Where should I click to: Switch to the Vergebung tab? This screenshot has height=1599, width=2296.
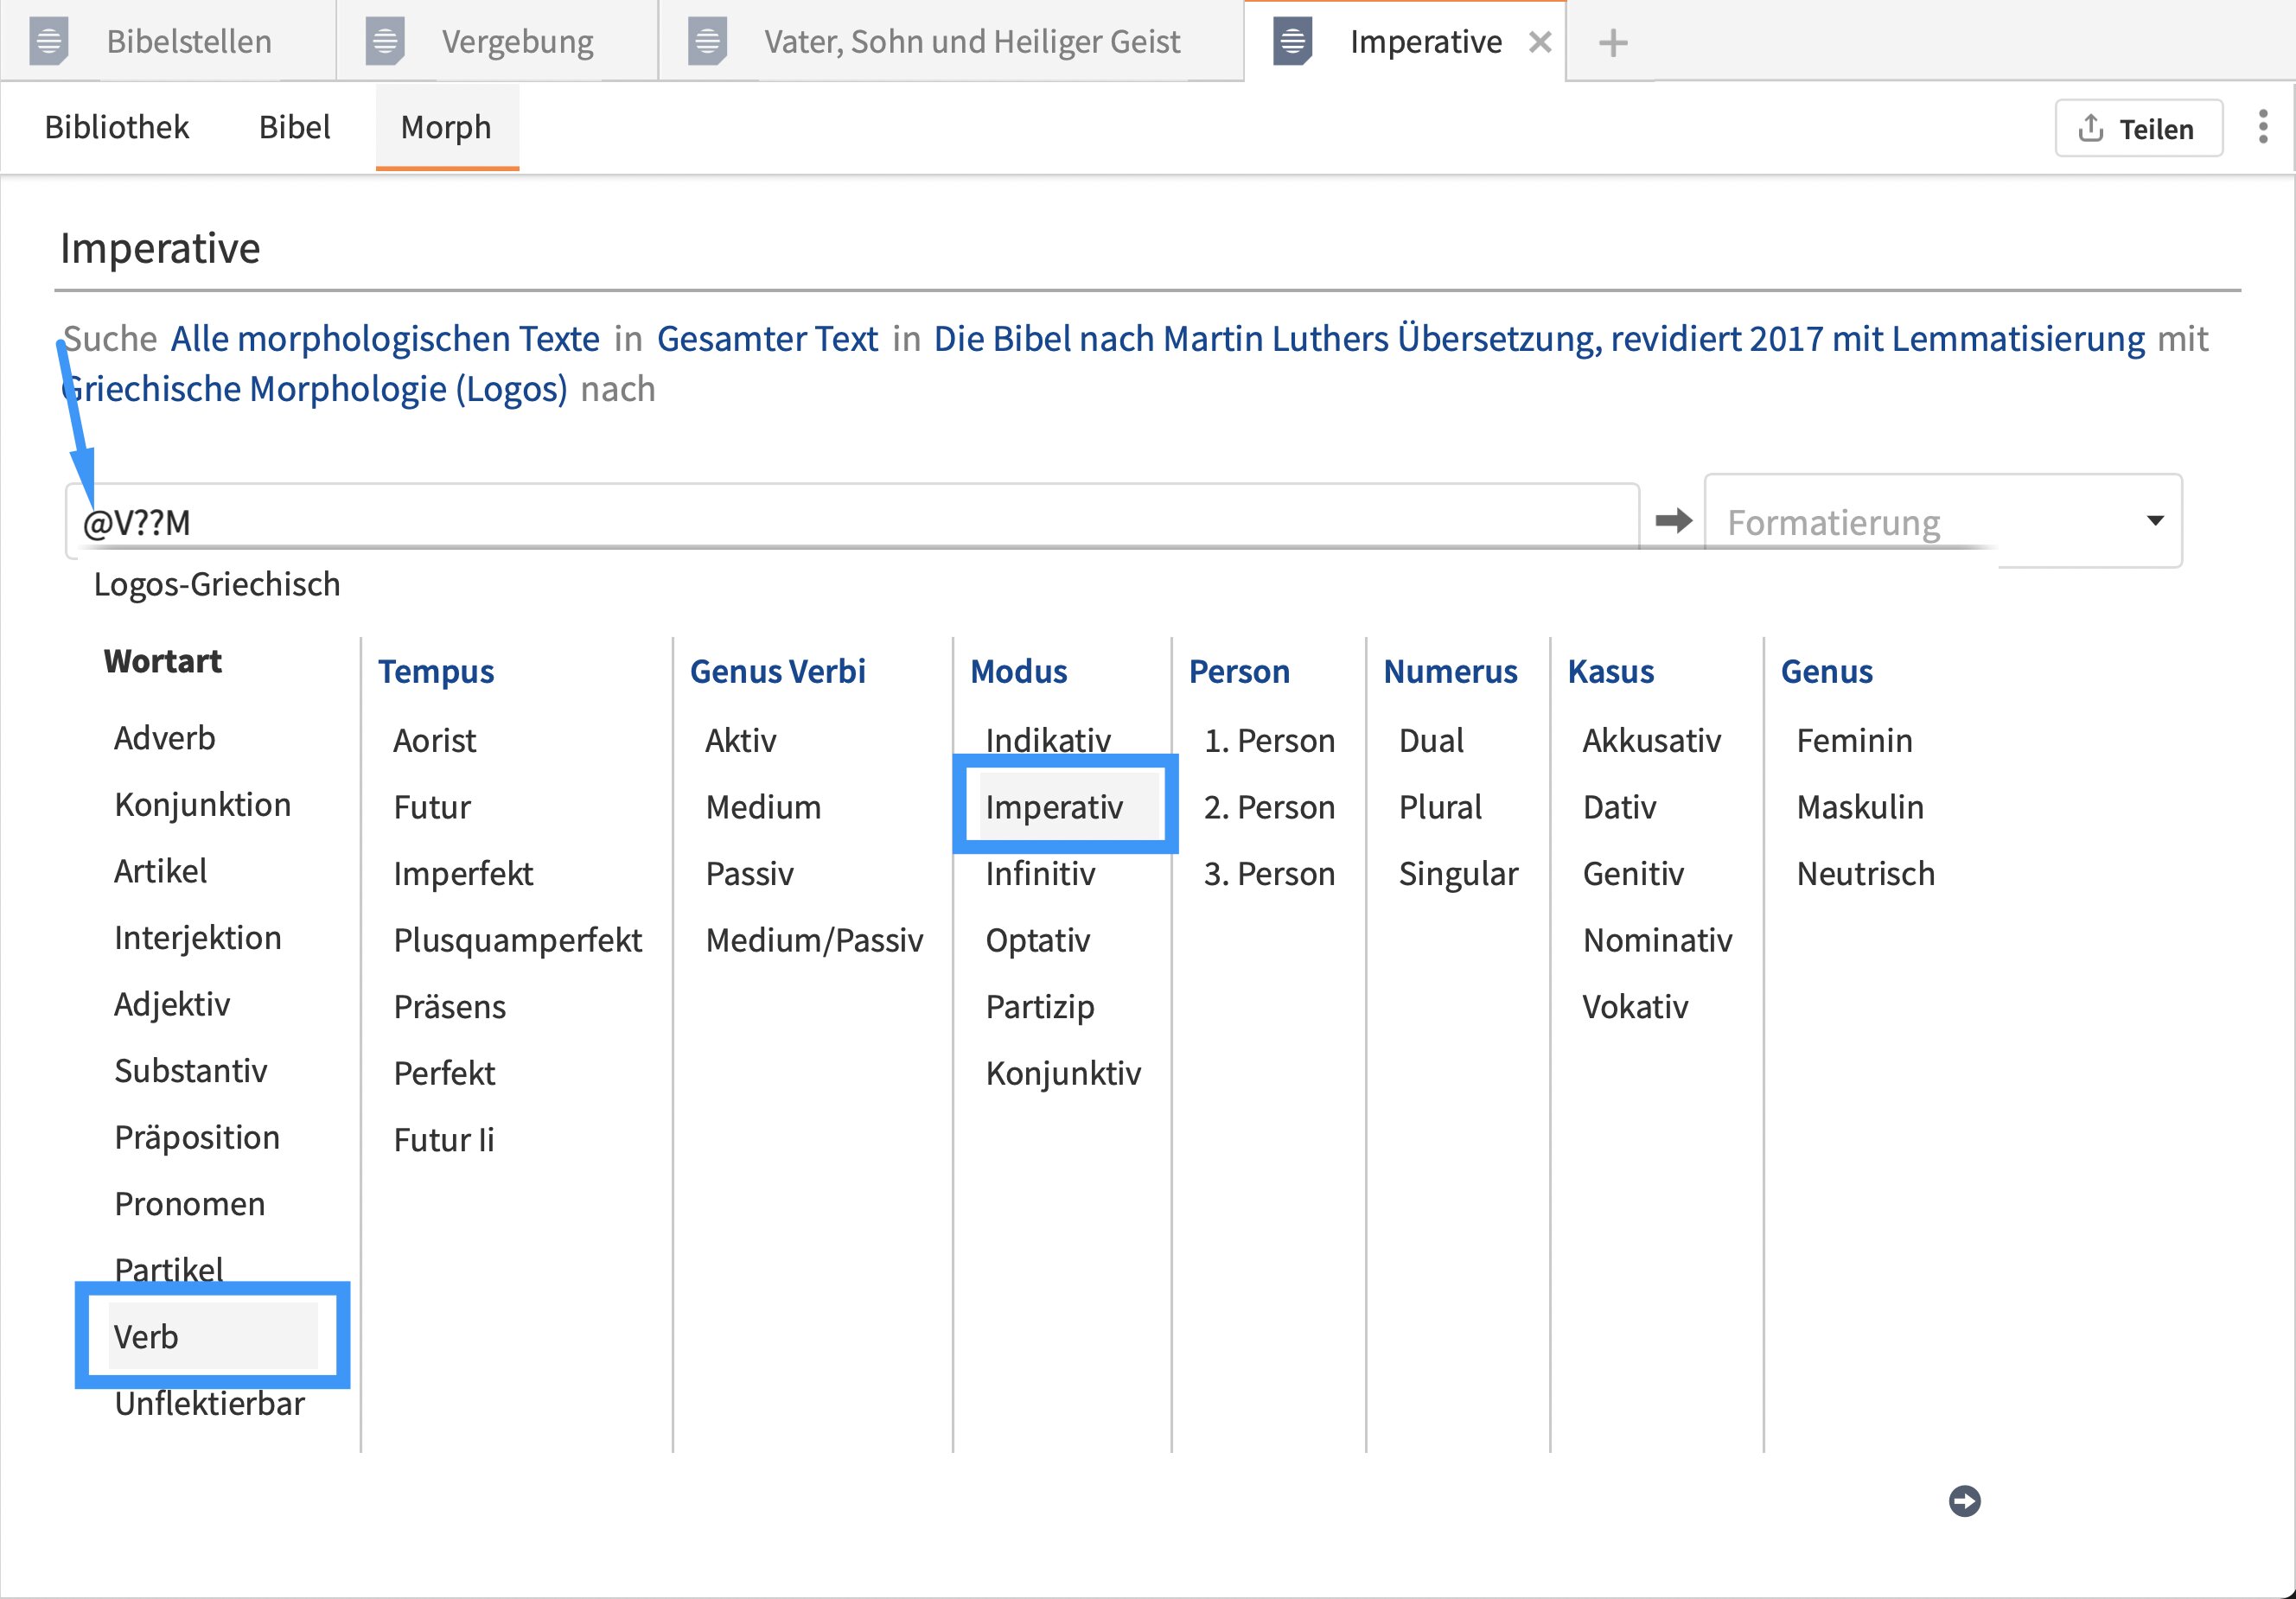[497, 42]
